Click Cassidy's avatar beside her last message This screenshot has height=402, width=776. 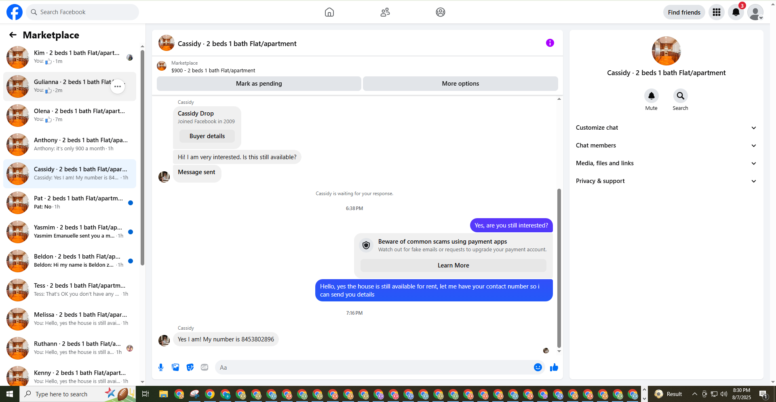[x=164, y=341]
